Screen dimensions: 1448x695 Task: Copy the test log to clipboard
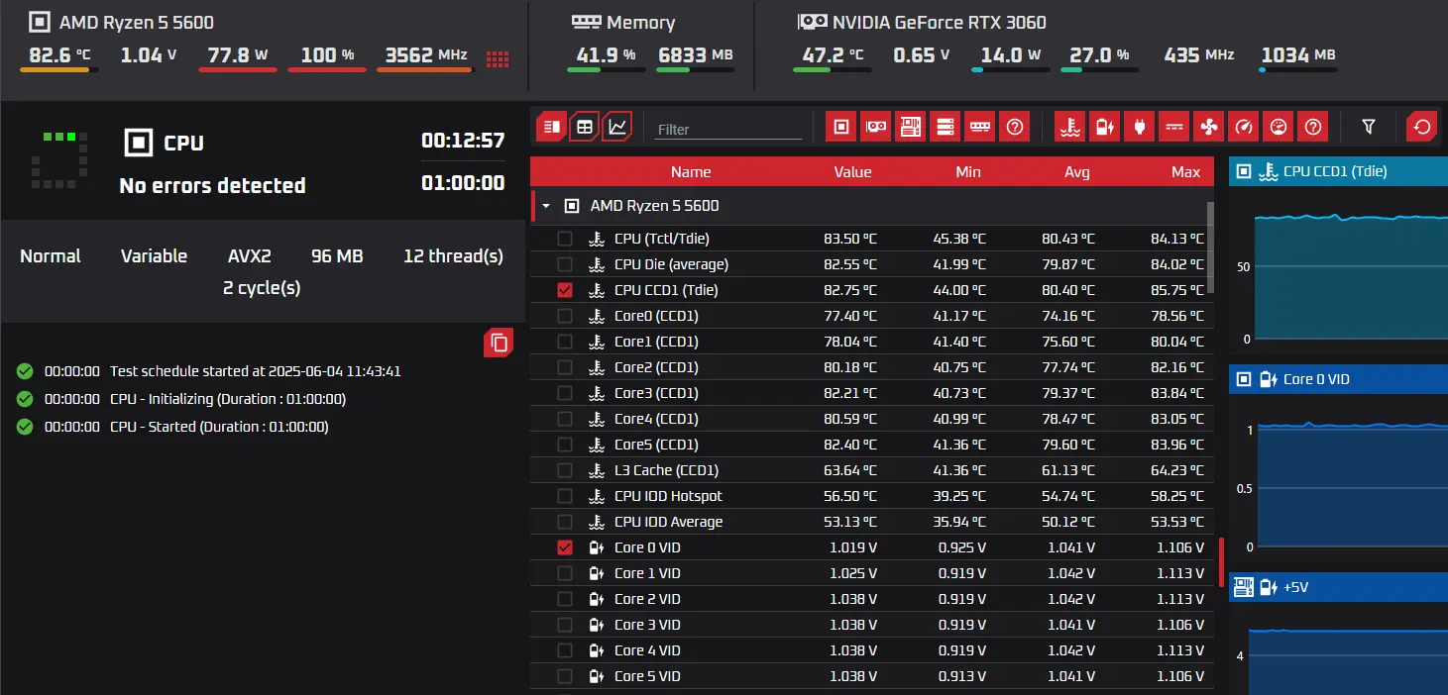pos(500,343)
